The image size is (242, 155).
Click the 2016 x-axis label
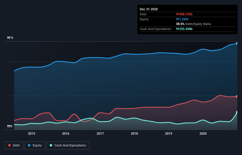[x=66, y=133]
